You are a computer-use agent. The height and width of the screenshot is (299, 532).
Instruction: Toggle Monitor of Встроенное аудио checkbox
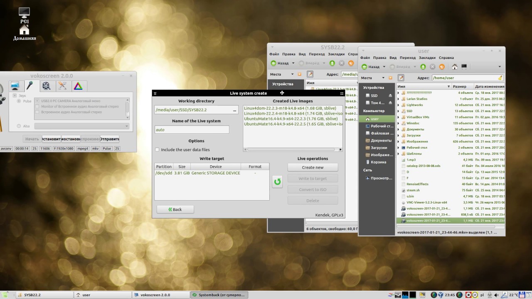click(x=37, y=106)
